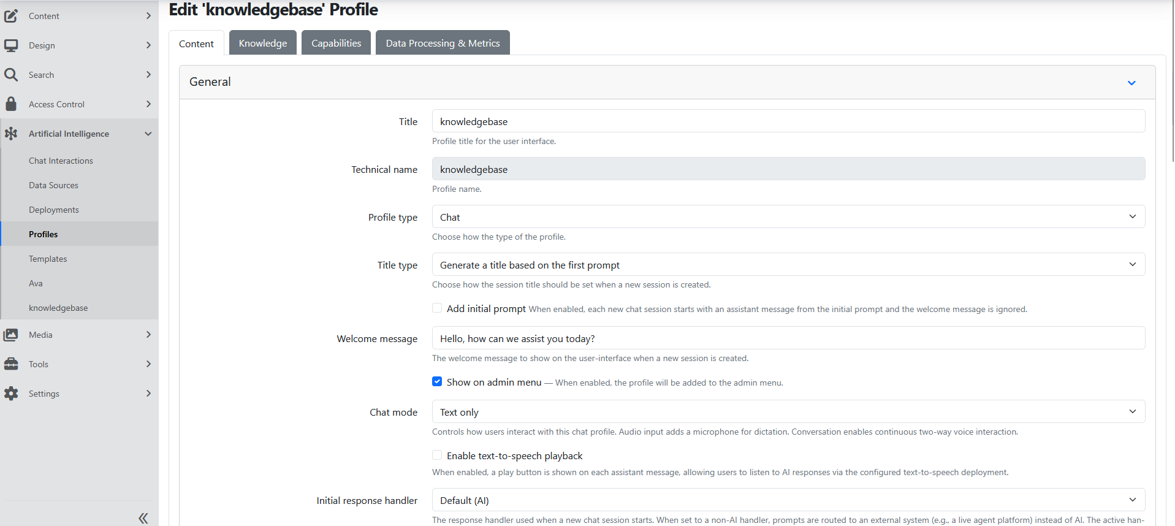Screen dimensions: 1175x526
Task: Expand the Settings menu chevron
Action: (x=148, y=394)
